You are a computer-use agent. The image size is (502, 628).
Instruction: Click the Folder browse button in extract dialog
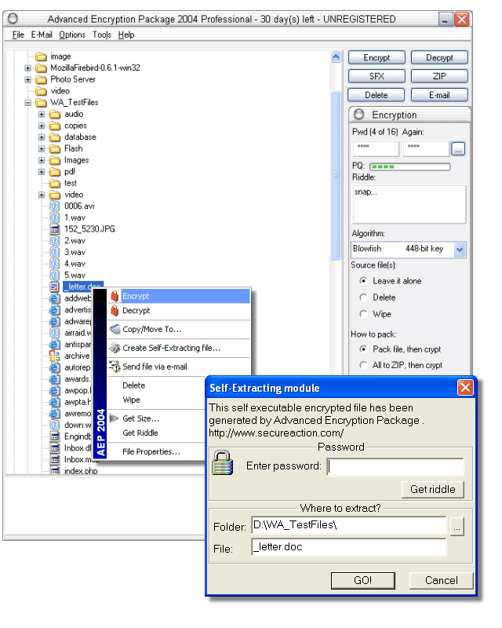click(x=457, y=526)
